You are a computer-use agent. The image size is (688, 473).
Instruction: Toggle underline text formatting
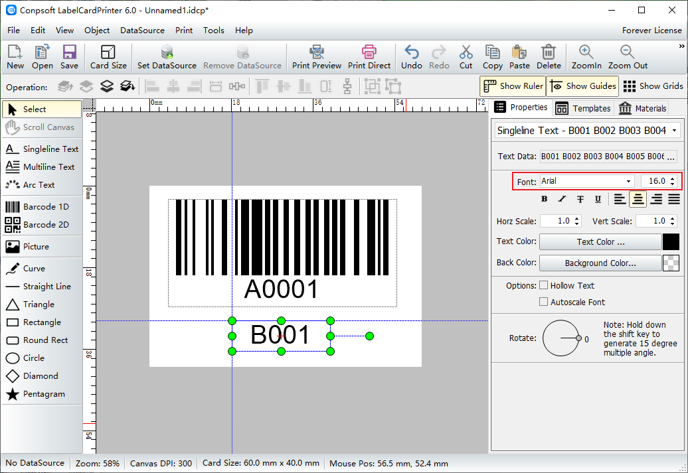pyautogui.click(x=598, y=199)
